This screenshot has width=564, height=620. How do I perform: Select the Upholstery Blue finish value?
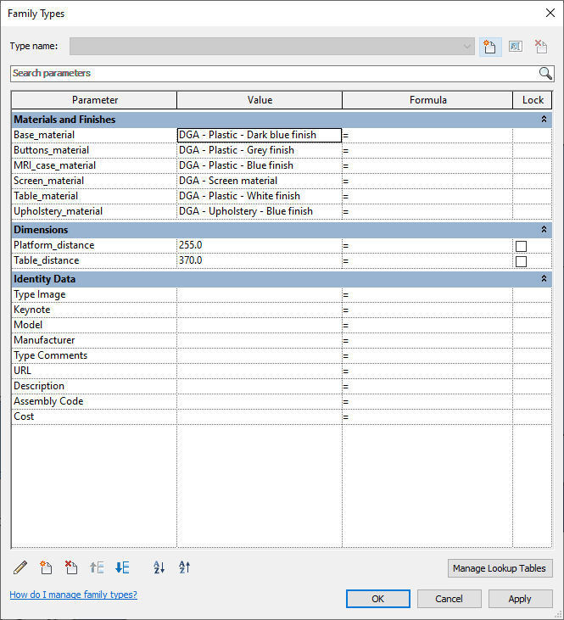pos(260,211)
